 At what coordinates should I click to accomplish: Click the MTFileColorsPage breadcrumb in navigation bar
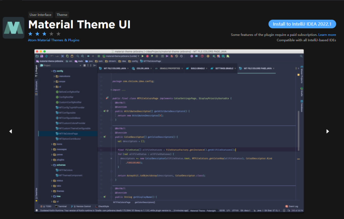[150, 61]
